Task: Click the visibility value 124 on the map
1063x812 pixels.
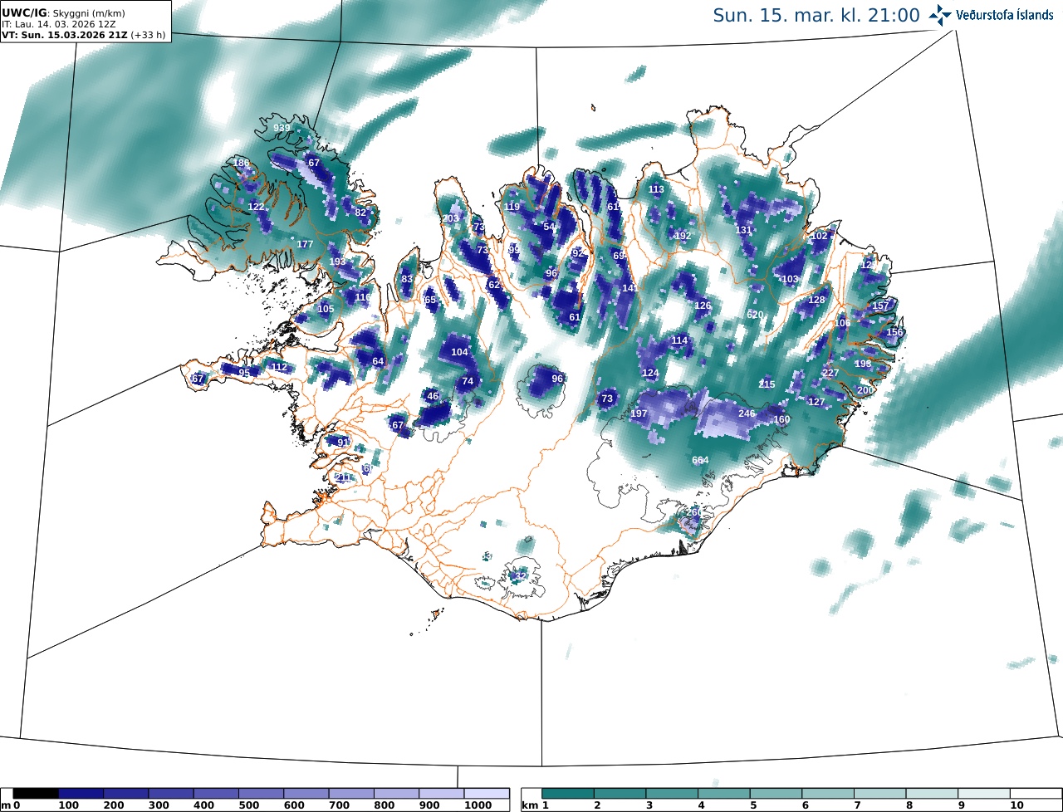Action: pyautogui.click(x=650, y=373)
